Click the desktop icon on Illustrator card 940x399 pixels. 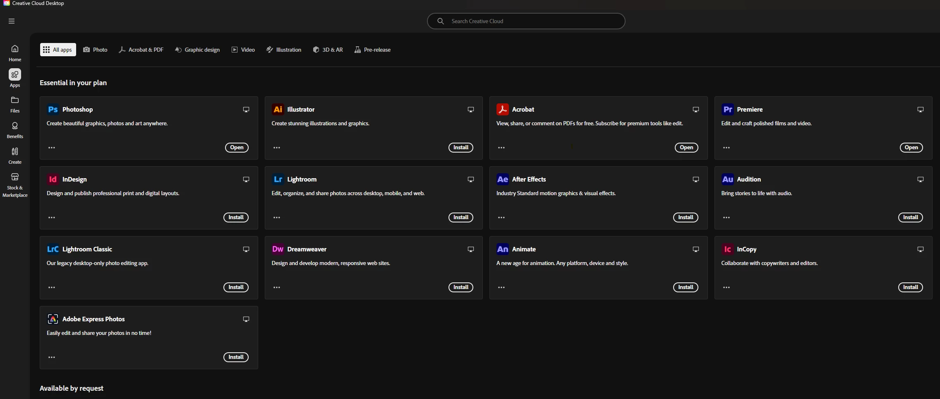[471, 110]
